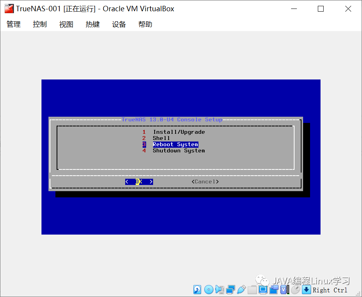
Task: Click the shared folders status icon
Action: tap(252, 290)
